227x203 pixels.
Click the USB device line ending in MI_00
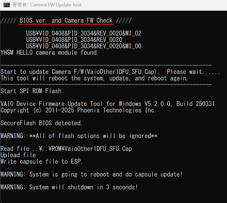tap(83, 46)
